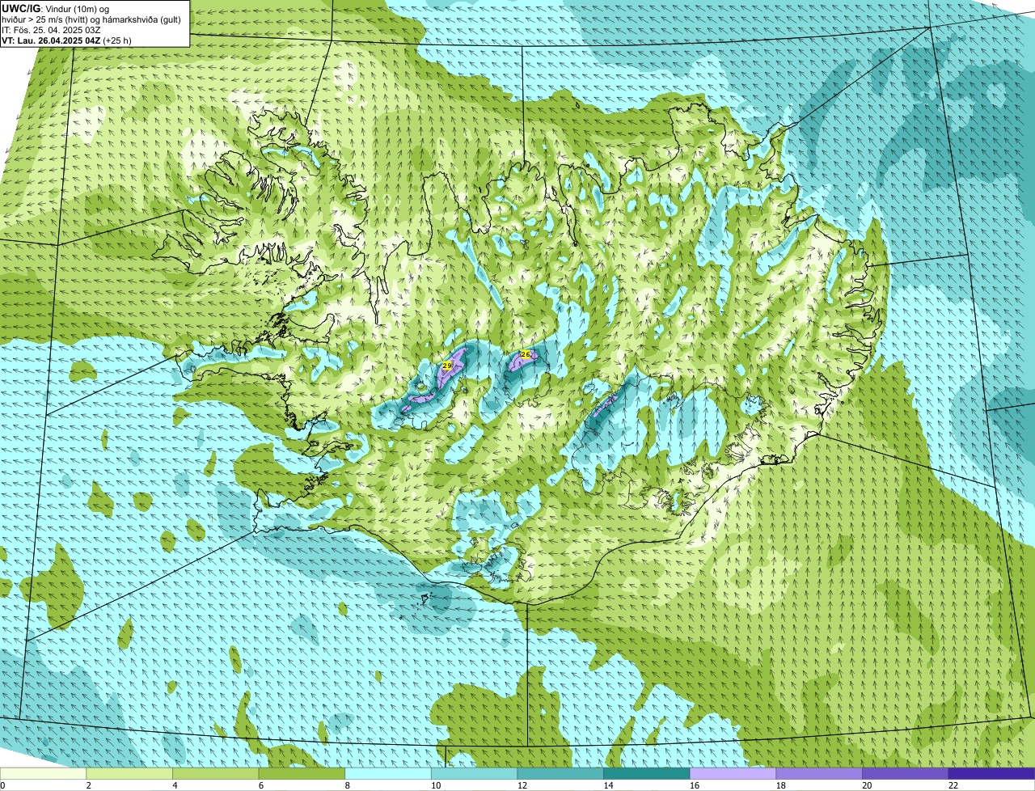Click the 'IT: Fös. 25. 04. 2025 03Z' line
Image resolution: width=1035 pixels, height=791 pixels.
point(51,30)
